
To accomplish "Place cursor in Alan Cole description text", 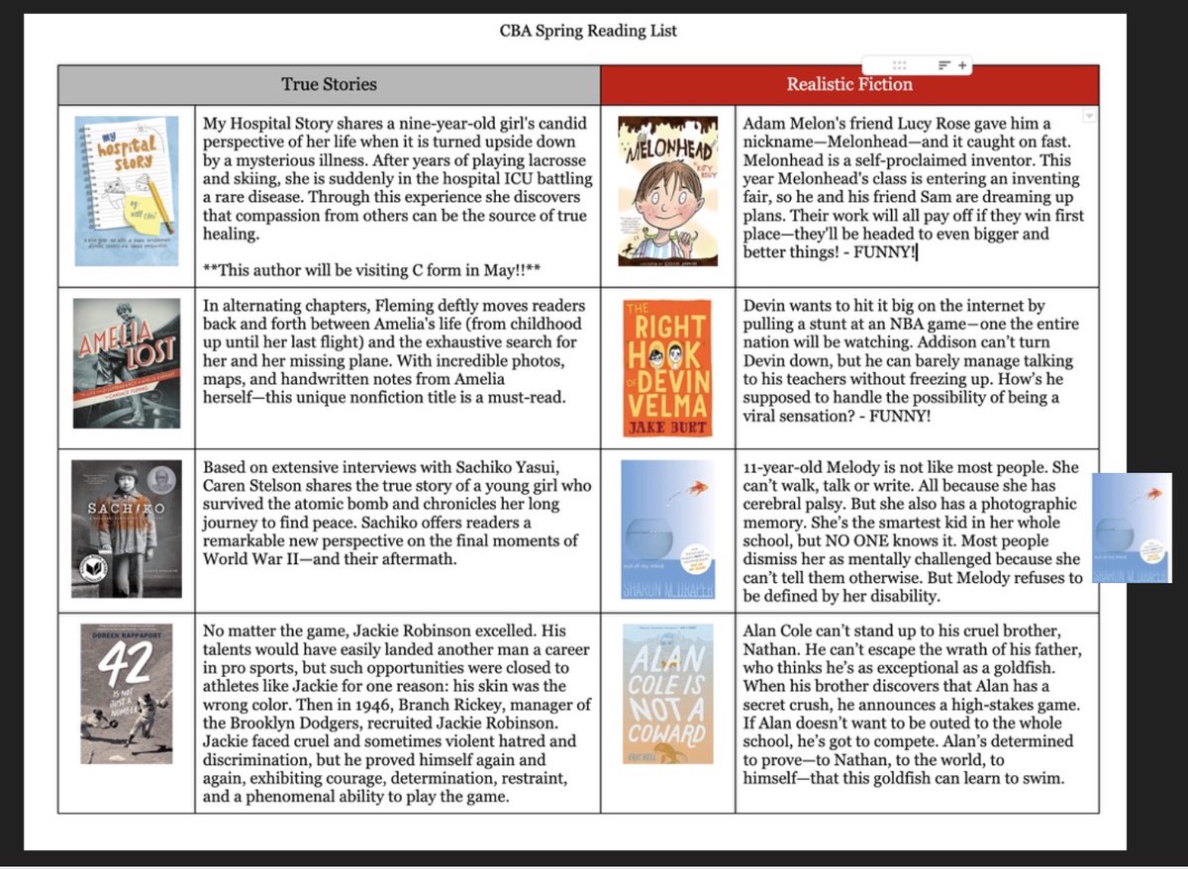I will [x=911, y=705].
